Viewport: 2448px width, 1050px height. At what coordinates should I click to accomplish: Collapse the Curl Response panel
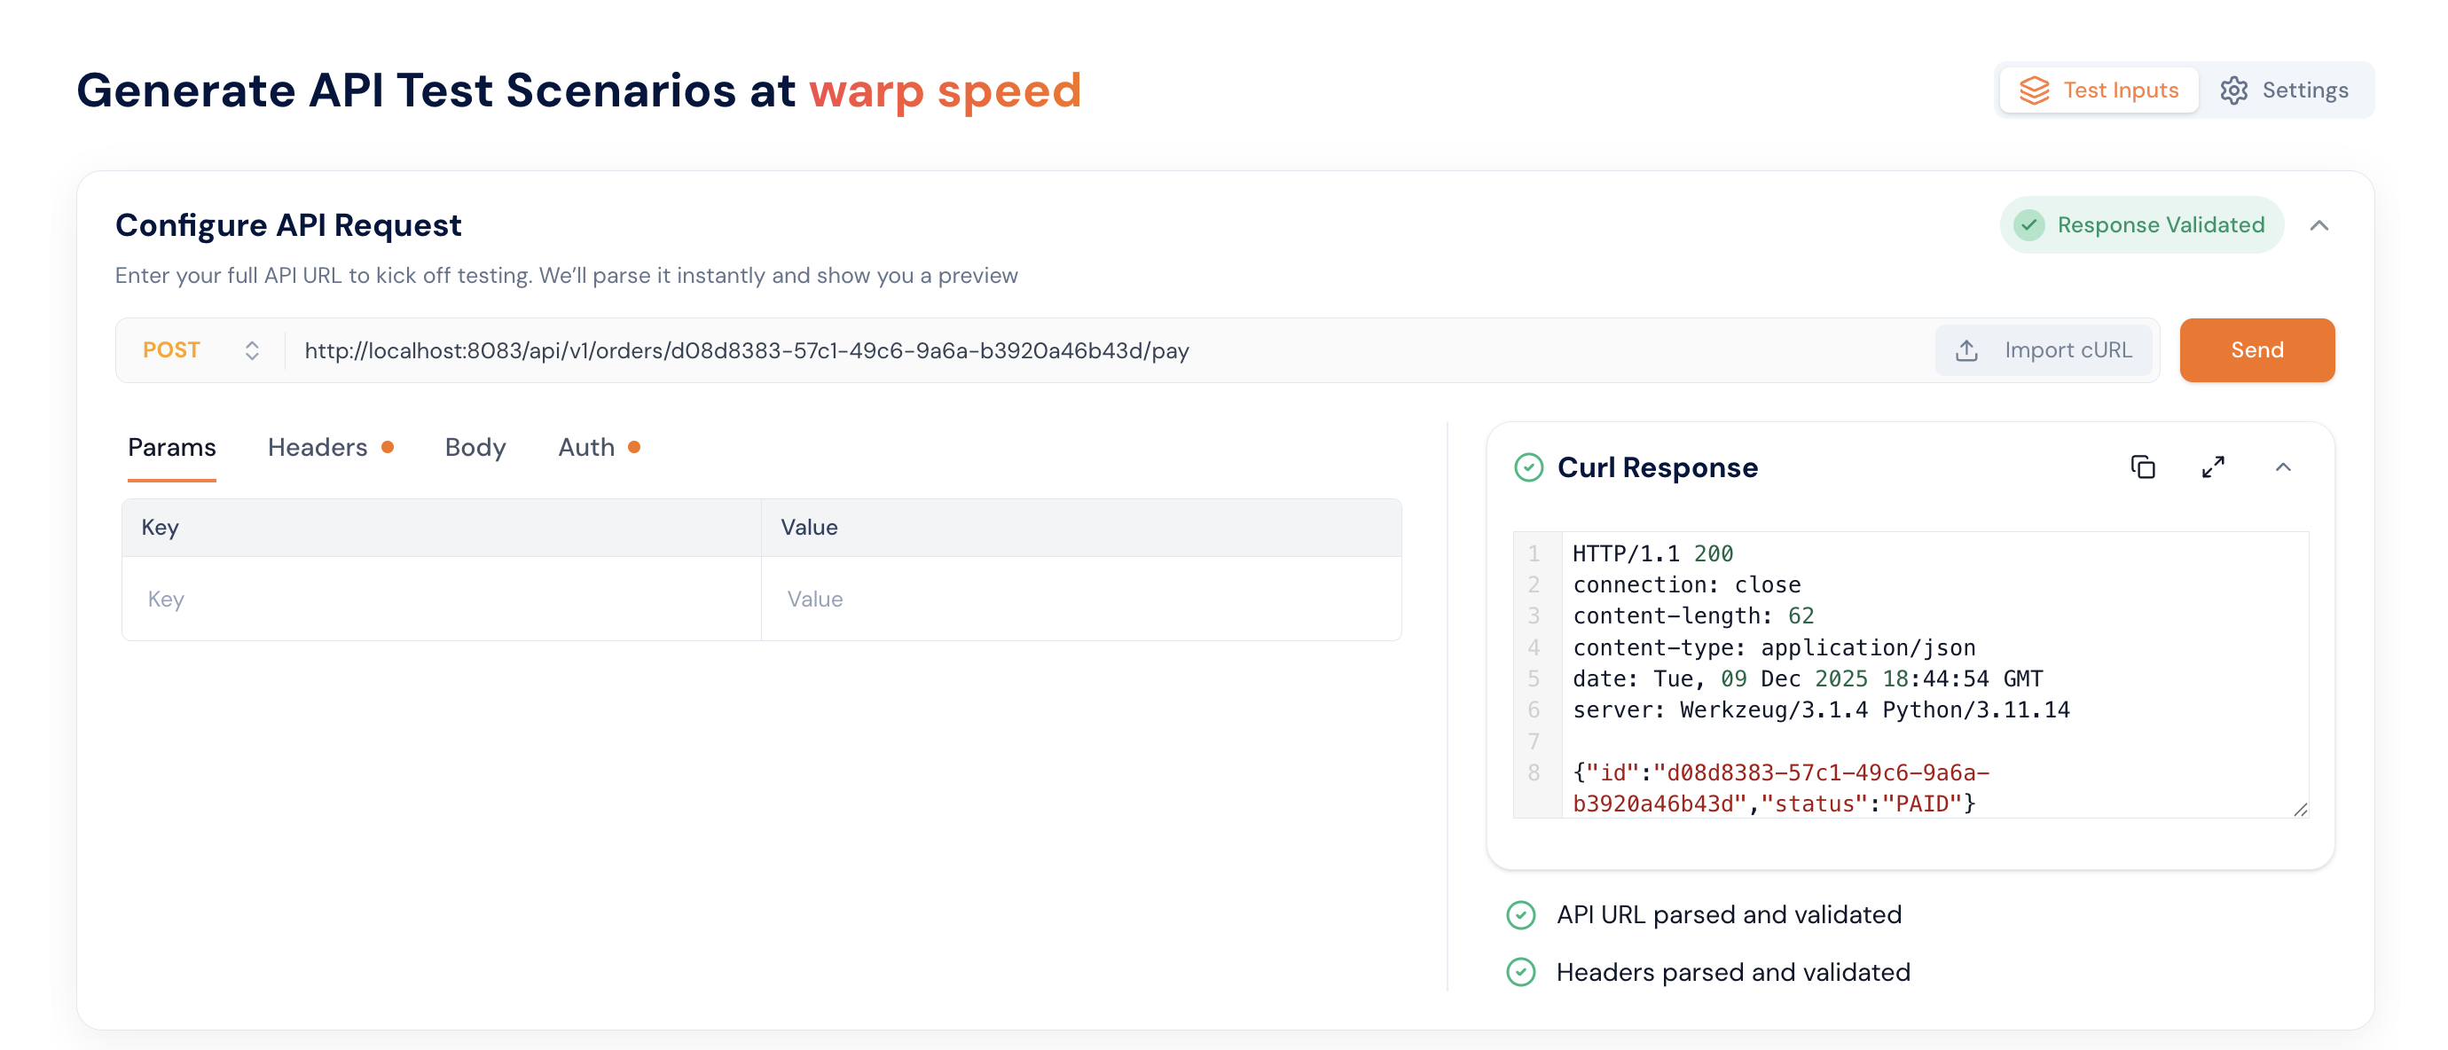2285,466
